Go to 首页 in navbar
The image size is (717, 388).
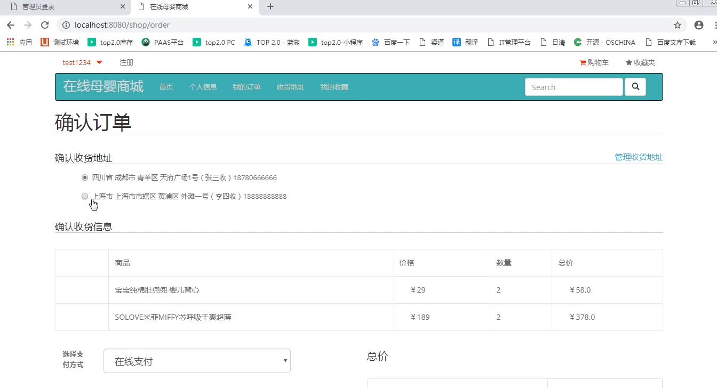(166, 87)
